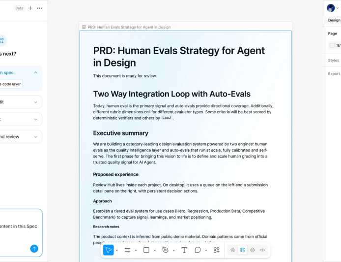Screen dimensions: 341x262
Task: Click the blue send arrow button
Action: [x=34, y=249]
